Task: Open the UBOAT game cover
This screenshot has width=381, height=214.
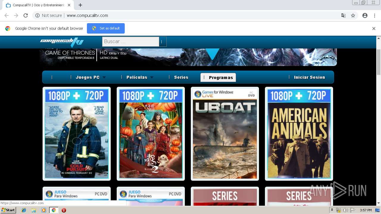Action: click(x=225, y=134)
